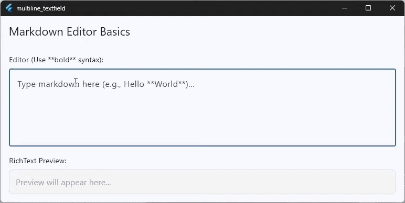Select the Markdown Editor Basics heading
405x203 pixels.
tap(69, 32)
